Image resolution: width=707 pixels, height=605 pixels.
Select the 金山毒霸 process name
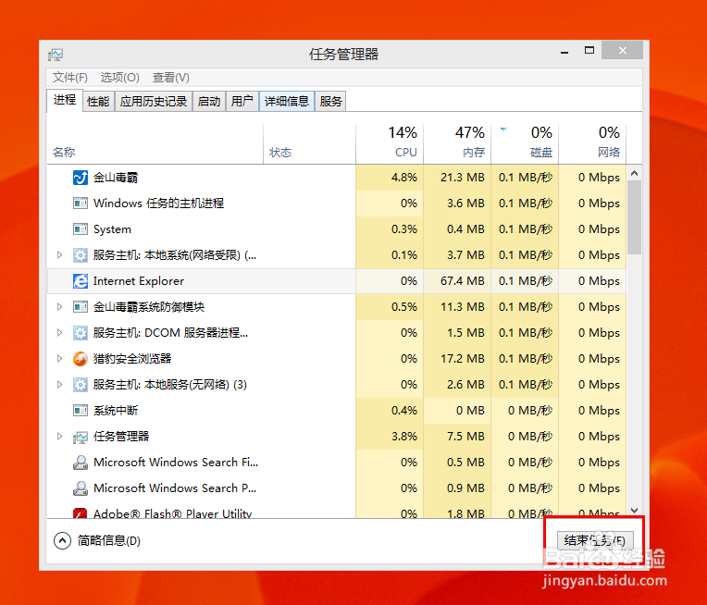116,178
